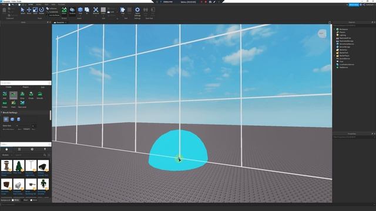Select StarterGui in Explorer
Viewport: 376px width, 211px height.
pos(343,50)
